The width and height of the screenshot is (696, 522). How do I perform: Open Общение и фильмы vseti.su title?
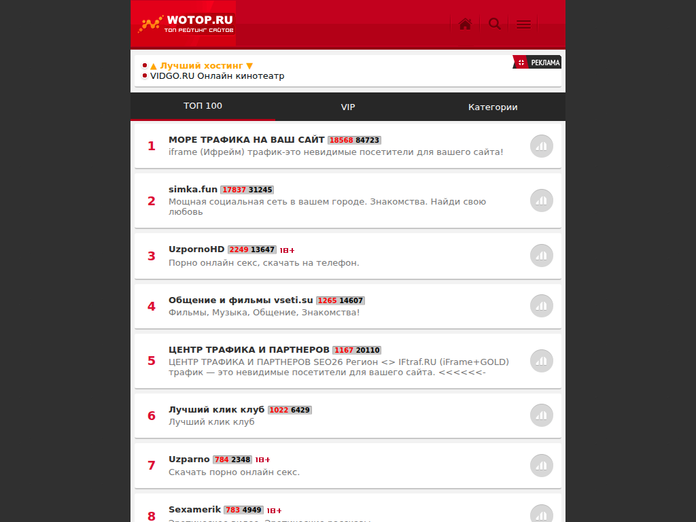(241, 300)
